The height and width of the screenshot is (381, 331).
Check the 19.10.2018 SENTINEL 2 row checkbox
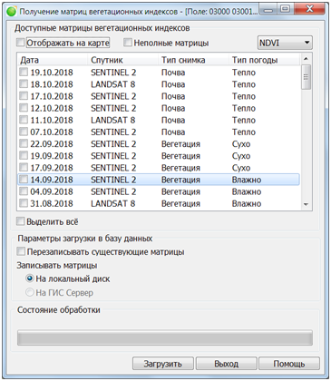coord(24,73)
